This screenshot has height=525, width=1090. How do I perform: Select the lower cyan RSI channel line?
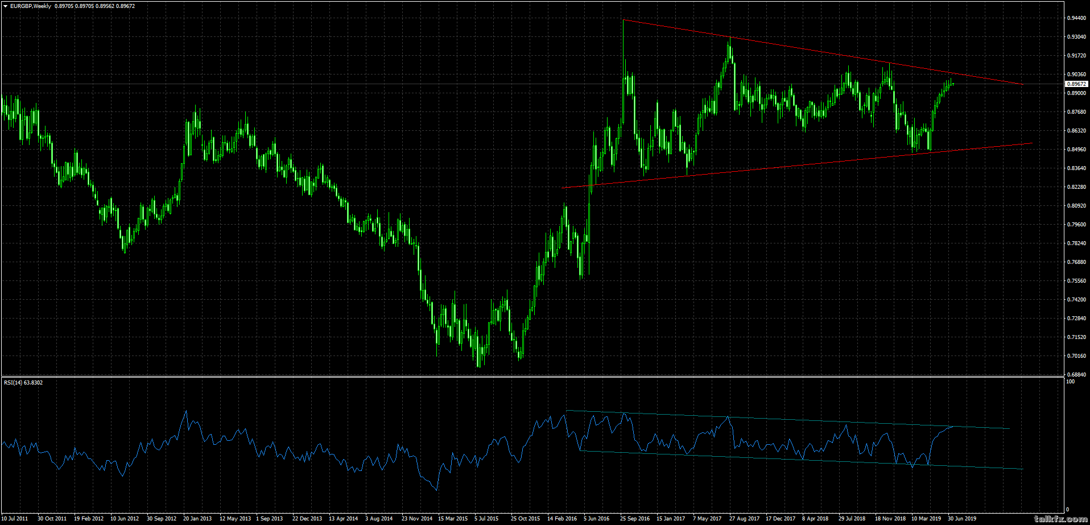point(801,460)
